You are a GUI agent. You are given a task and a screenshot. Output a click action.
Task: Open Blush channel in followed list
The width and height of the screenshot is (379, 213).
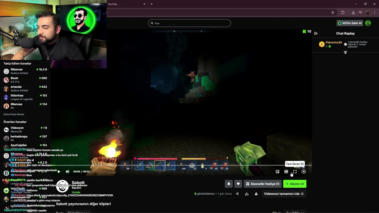[x=25, y=80]
